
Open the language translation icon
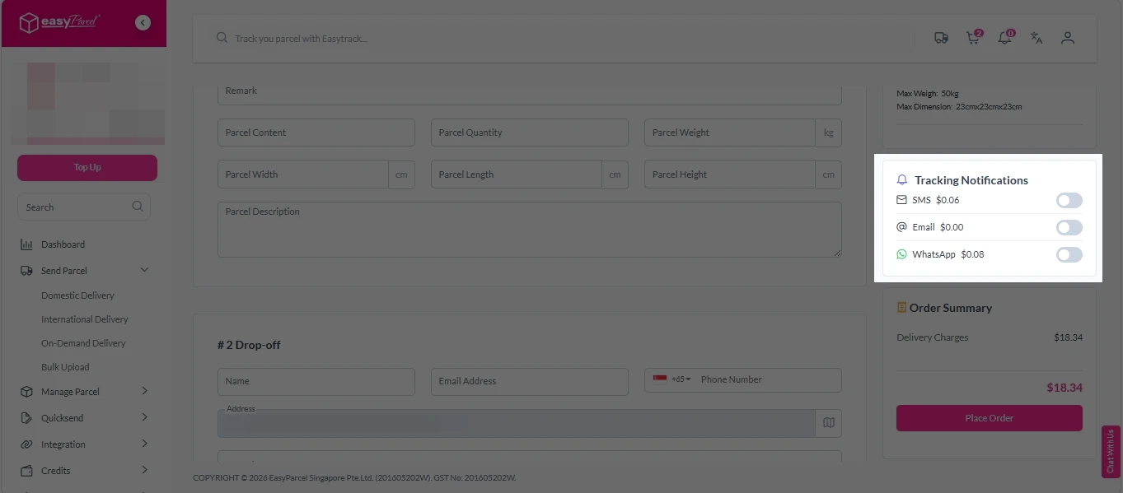tap(1036, 38)
